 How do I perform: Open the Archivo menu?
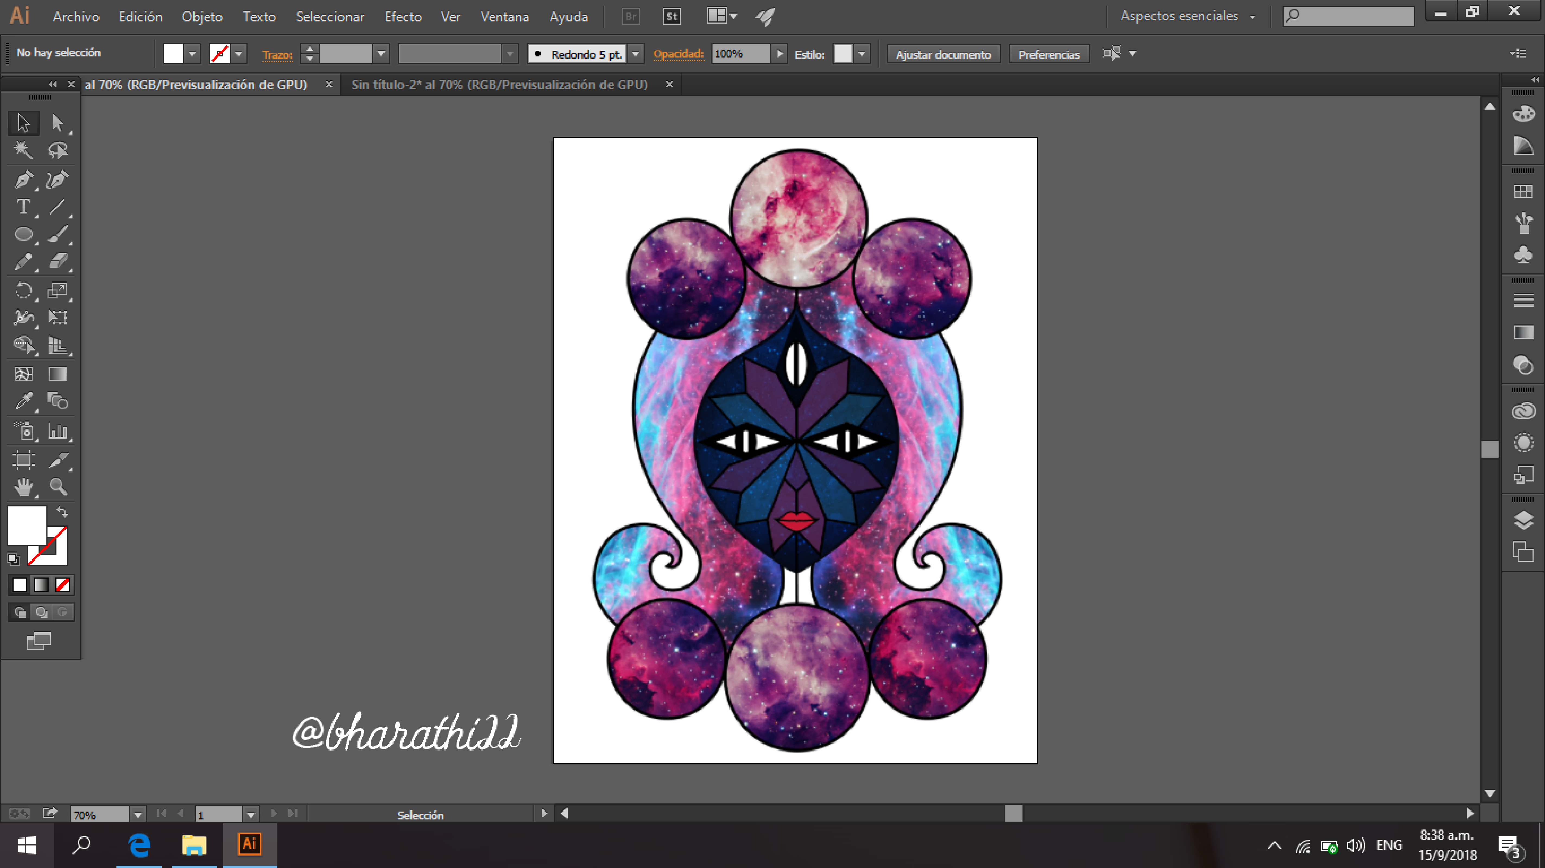(x=76, y=17)
